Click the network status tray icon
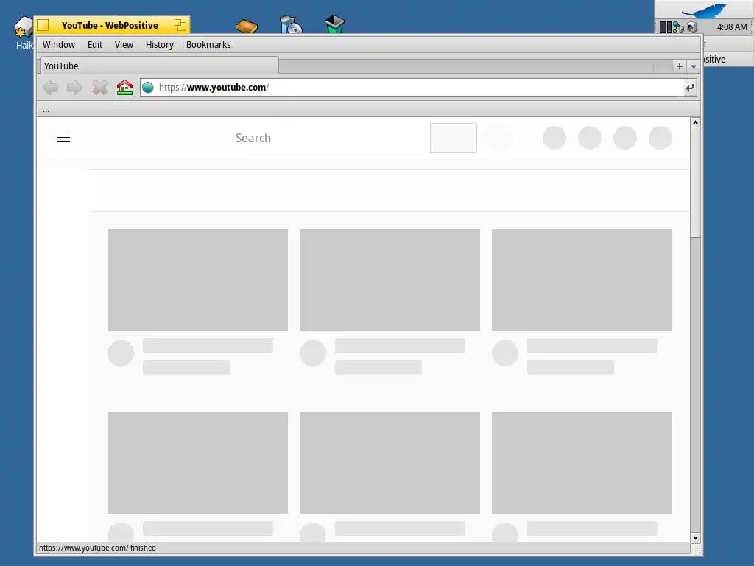The width and height of the screenshot is (754, 566). point(678,27)
